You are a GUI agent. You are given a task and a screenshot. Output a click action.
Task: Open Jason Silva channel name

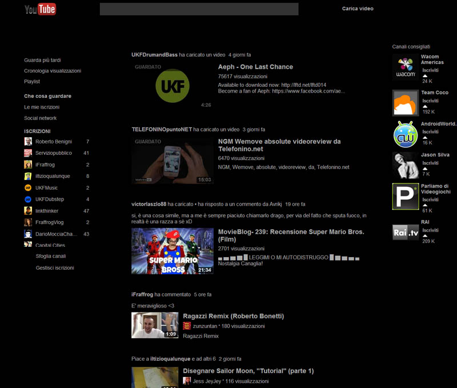click(435, 155)
